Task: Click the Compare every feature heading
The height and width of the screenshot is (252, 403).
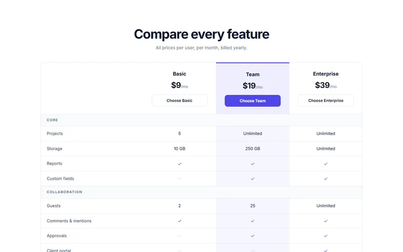Action: [x=201, y=34]
